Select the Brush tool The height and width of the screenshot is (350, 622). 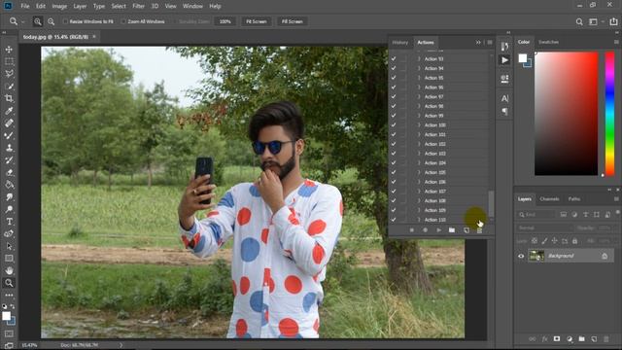pyautogui.click(x=9, y=135)
